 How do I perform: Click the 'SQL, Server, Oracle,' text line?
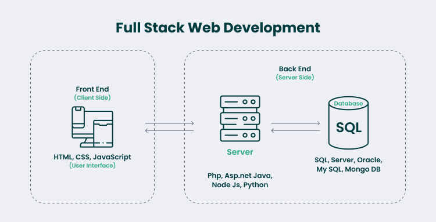[348, 160]
